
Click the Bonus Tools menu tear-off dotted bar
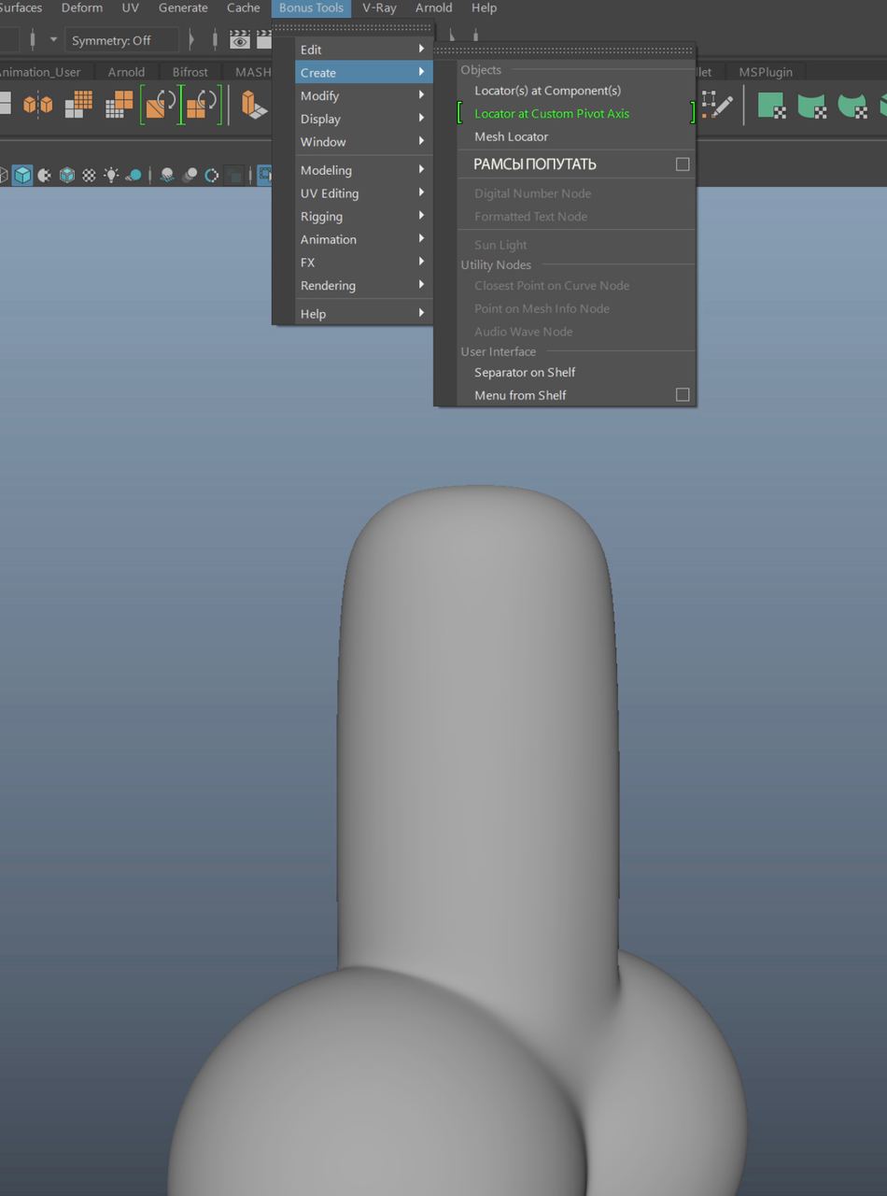[353, 28]
